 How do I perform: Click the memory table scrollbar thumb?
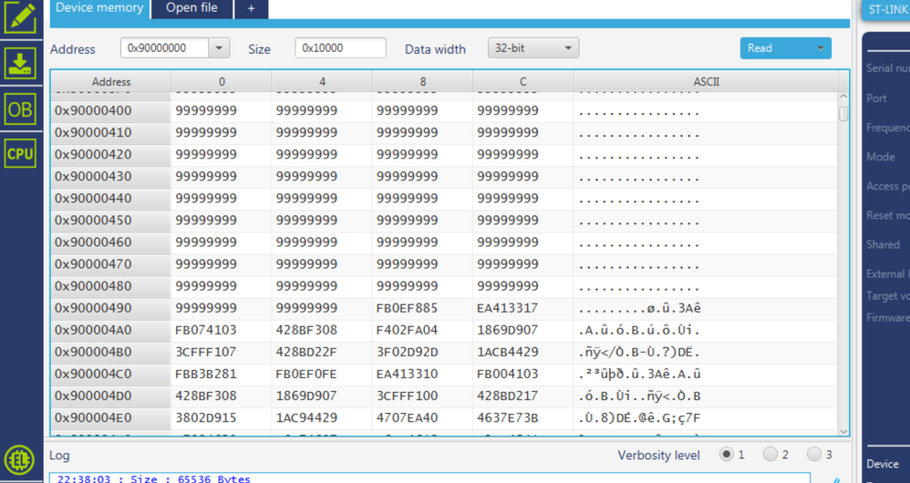click(x=843, y=114)
